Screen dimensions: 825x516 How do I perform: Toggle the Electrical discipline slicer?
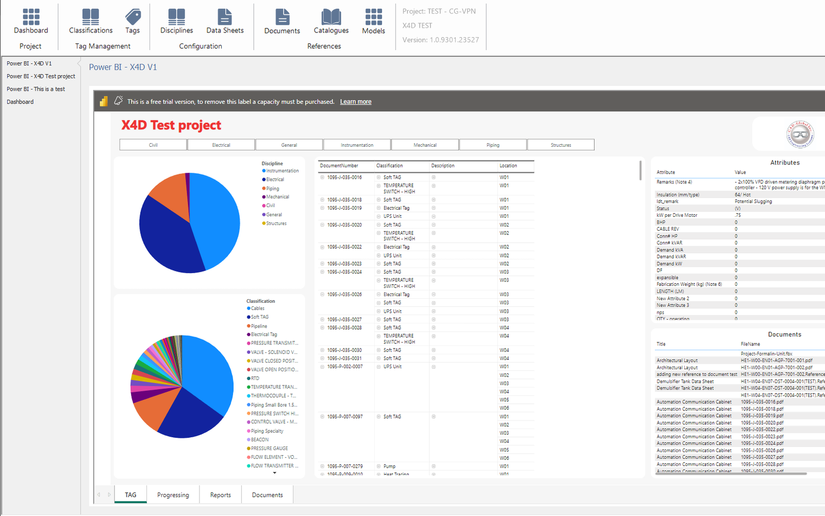[x=221, y=145]
